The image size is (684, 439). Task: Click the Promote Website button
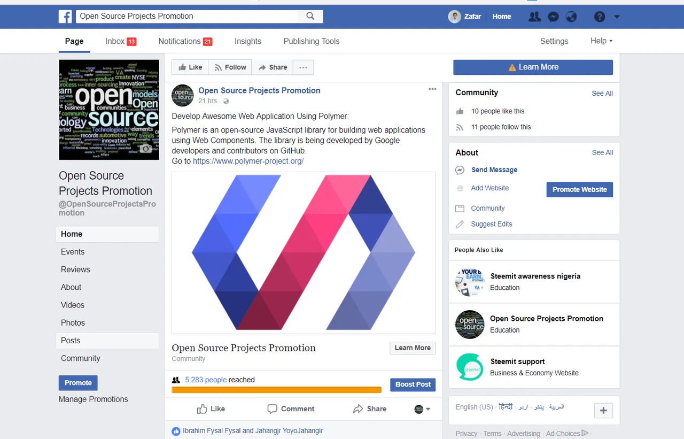click(580, 190)
